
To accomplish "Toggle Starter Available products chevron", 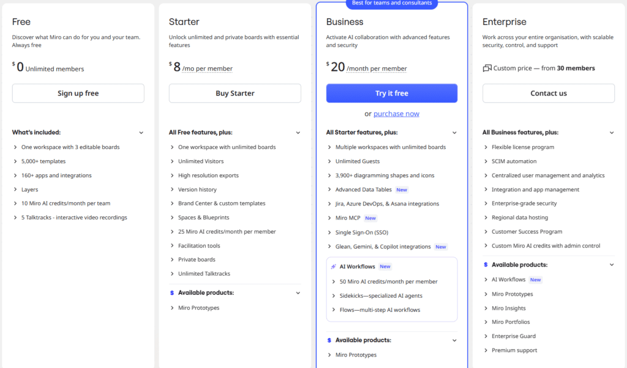I will [298, 293].
